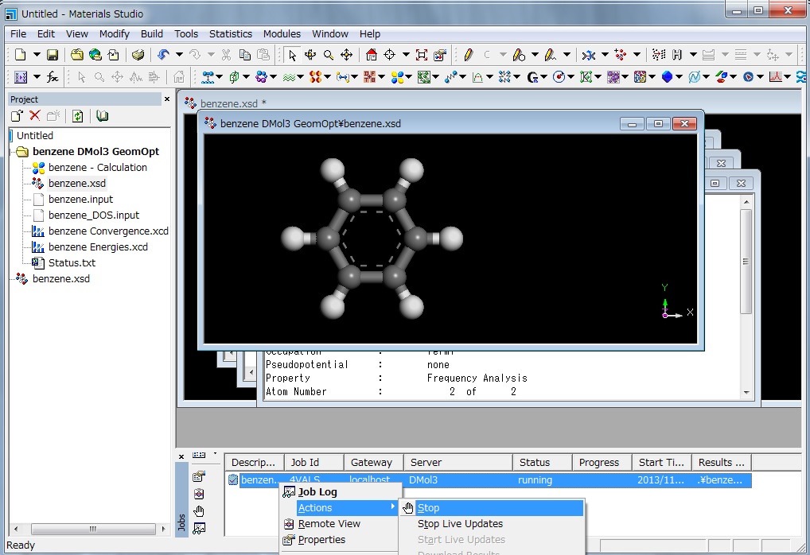Open the dropdown arrow next to New document

tap(36, 55)
